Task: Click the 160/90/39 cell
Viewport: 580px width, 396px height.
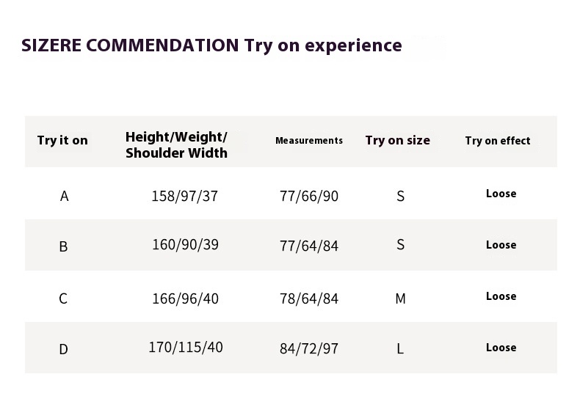Action: pyautogui.click(x=185, y=245)
